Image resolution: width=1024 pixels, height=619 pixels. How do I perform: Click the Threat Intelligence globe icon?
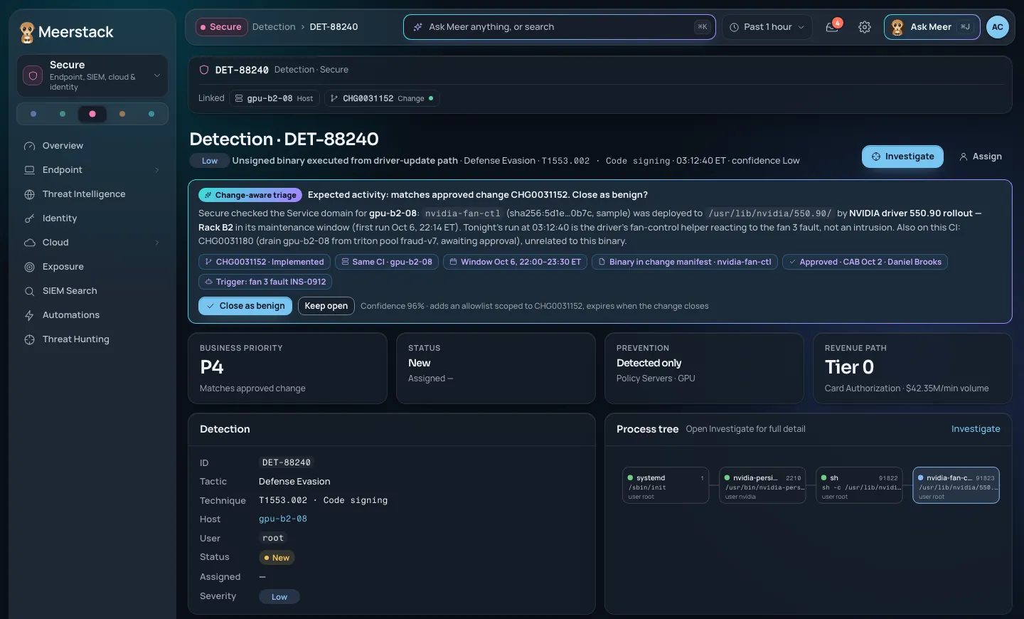pyautogui.click(x=30, y=194)
